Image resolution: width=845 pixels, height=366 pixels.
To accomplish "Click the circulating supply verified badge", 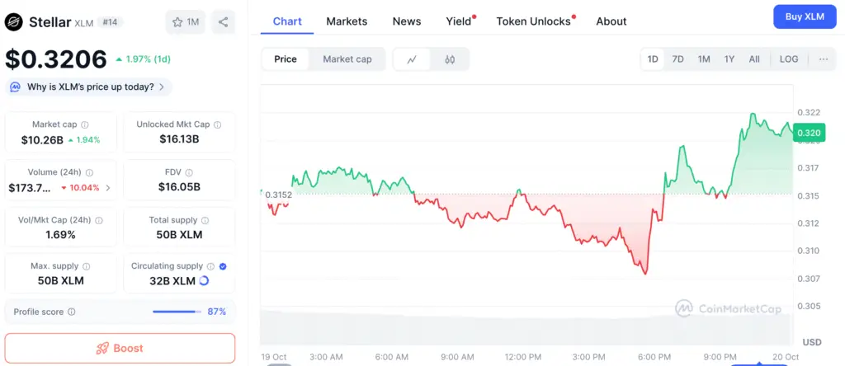I will tap(224, 266).
